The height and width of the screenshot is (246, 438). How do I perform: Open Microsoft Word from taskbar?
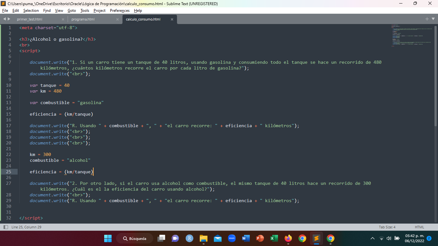click(246, 238)
